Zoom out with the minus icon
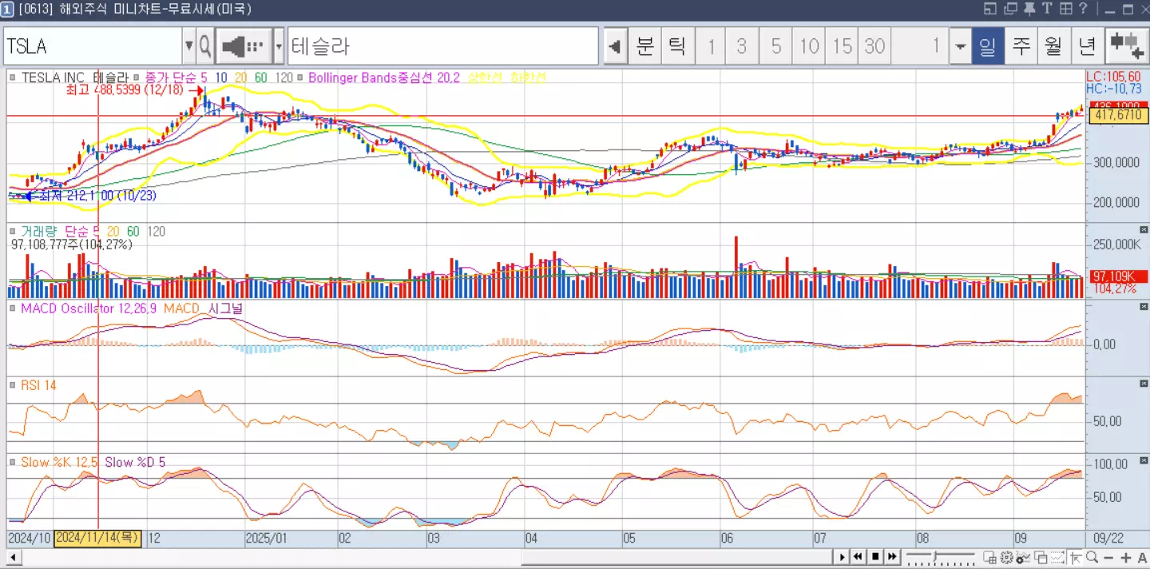This screenshot has height=569, width=1150. click(1109, 558)
